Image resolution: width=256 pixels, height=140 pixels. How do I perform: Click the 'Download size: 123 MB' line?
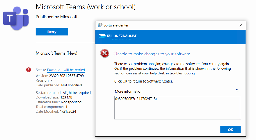[54, 97]
